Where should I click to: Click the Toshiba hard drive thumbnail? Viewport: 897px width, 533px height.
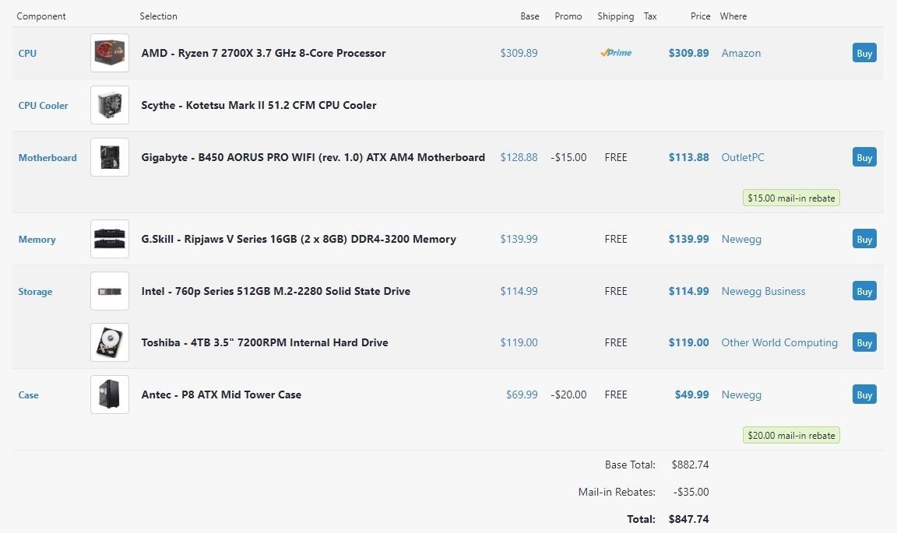tap(110, 342)
